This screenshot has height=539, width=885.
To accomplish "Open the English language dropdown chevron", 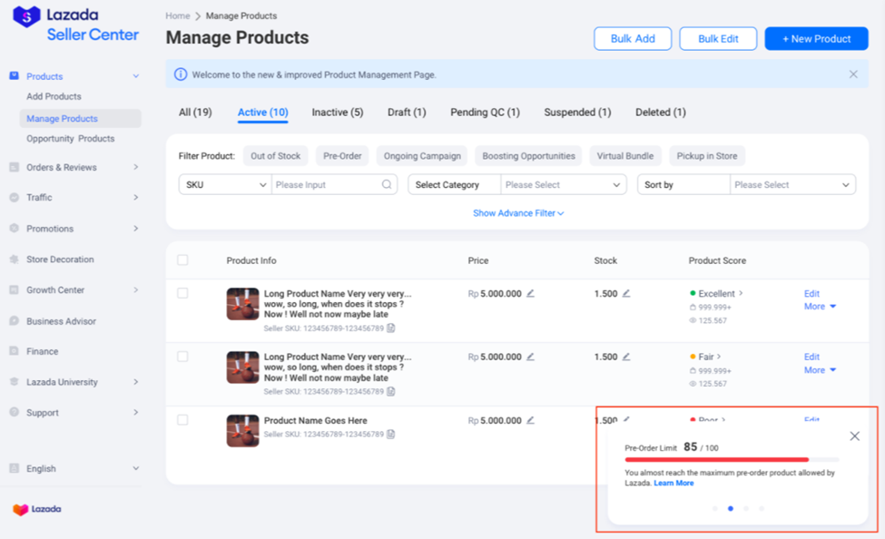I will 136,468.
